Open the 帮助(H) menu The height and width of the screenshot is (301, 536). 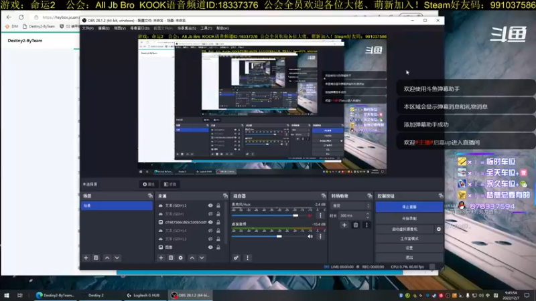coord(222,28)
